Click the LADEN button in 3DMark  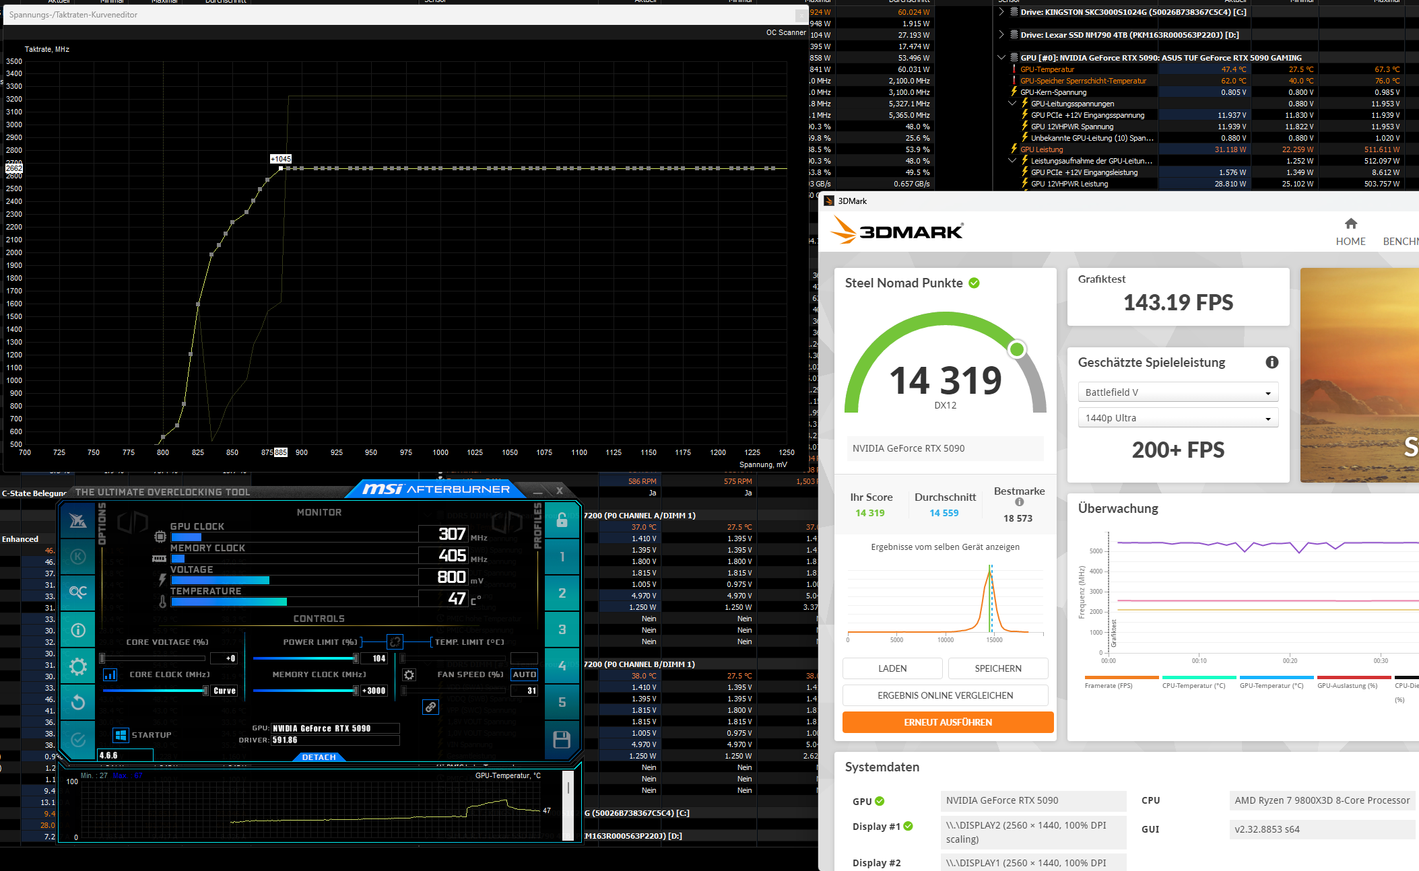point(892,668)
